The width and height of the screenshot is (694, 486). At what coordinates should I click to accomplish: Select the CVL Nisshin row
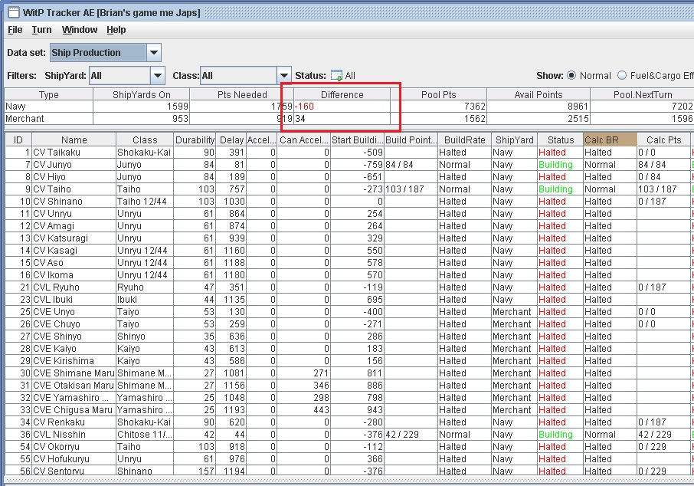349,435
